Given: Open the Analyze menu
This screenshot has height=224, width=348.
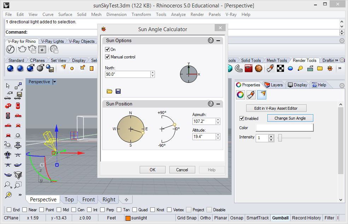Looking at the screenshot, I should click(178, 15).
